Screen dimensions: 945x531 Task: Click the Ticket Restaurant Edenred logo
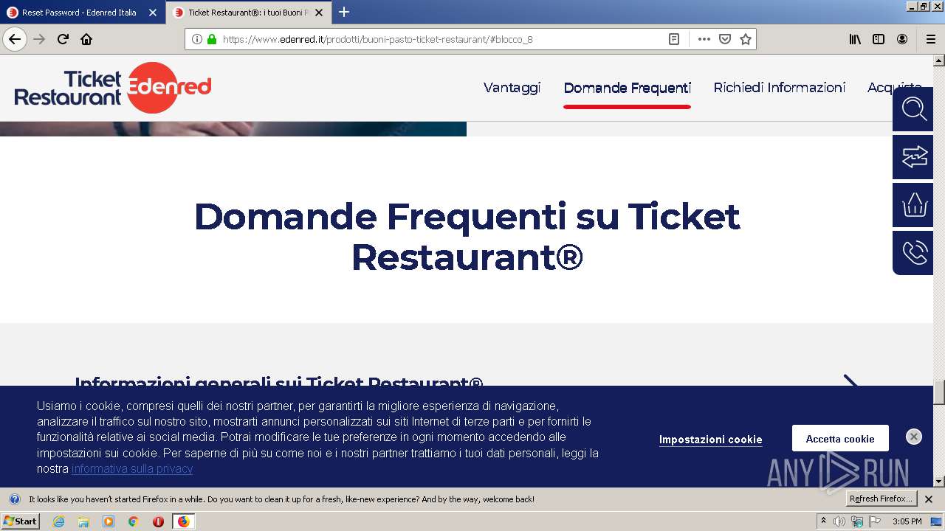tap(113, 88)
